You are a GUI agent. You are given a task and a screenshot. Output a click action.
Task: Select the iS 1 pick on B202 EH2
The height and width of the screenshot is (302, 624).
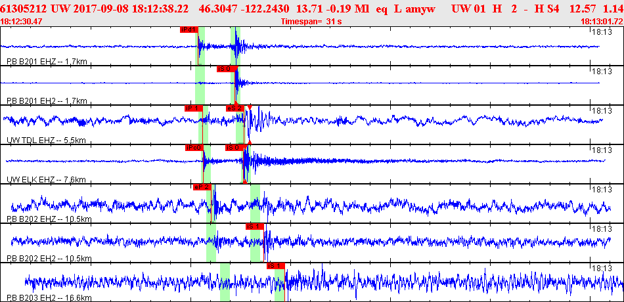pyautogui.click(x=254, y=226)
